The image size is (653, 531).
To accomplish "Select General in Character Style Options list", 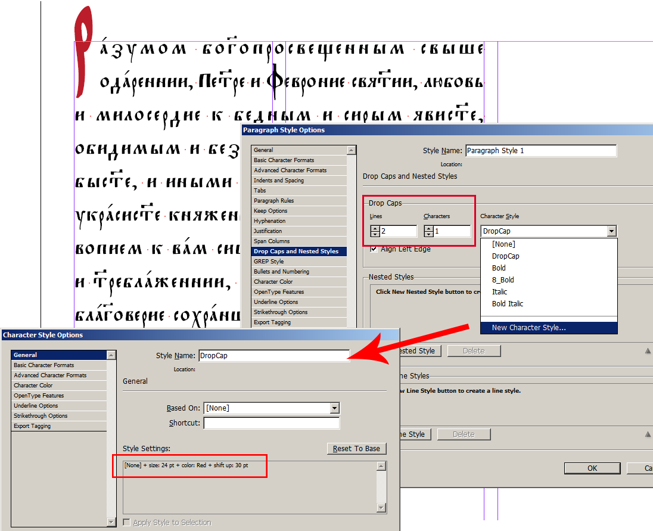I will click(x=59, y=355).
